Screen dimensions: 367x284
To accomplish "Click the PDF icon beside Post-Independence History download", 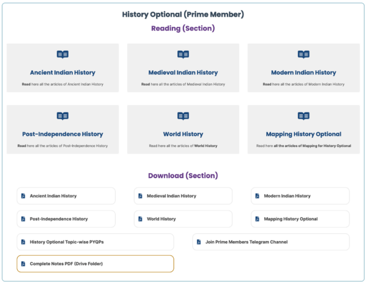I will coord(23,219).
